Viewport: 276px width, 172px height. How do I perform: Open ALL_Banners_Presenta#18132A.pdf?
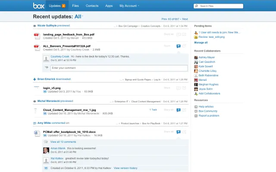pyautogui.click(x=67, y=46)
